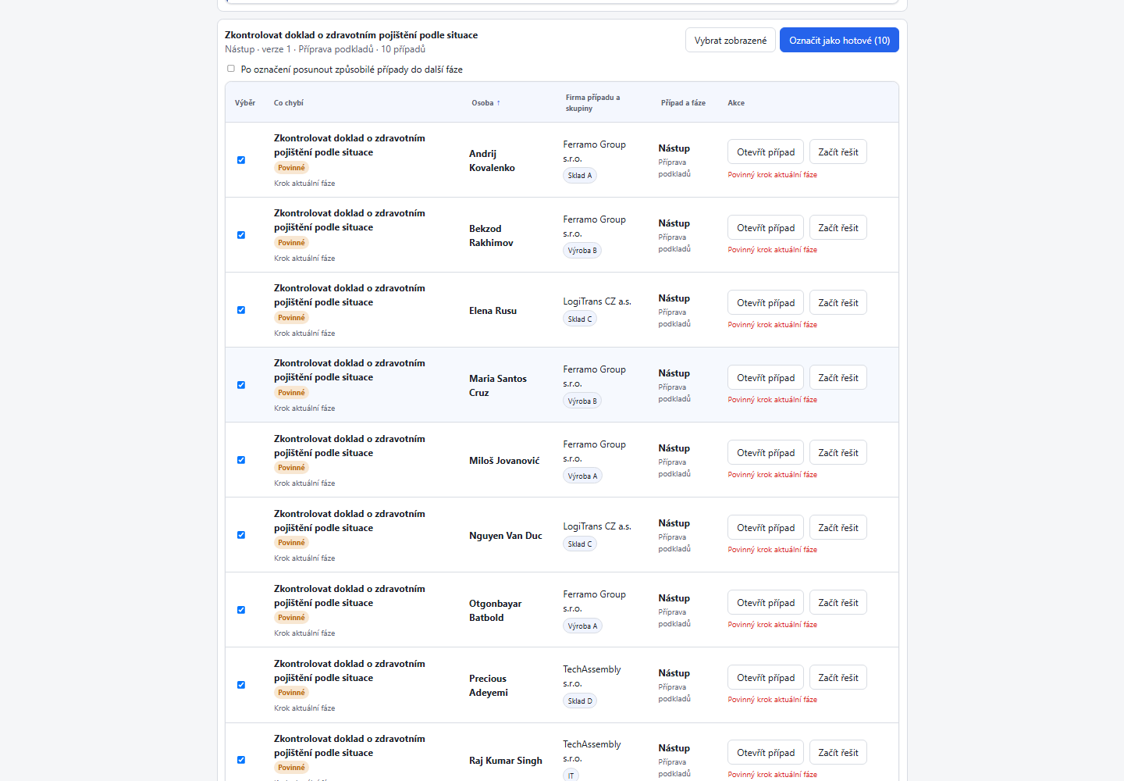Sort the table by the Osoba column
The height and width of the screenshot is (781, 1124).
click(486, 103)
